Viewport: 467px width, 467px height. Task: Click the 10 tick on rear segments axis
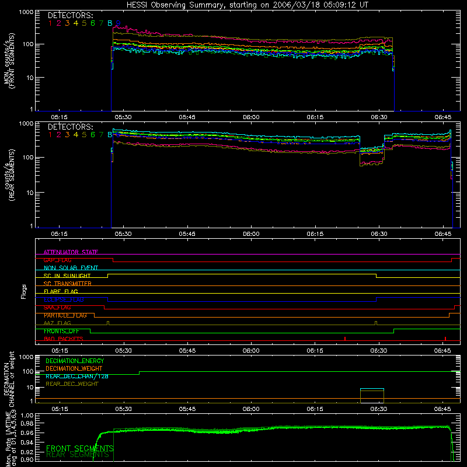point(30,193)
